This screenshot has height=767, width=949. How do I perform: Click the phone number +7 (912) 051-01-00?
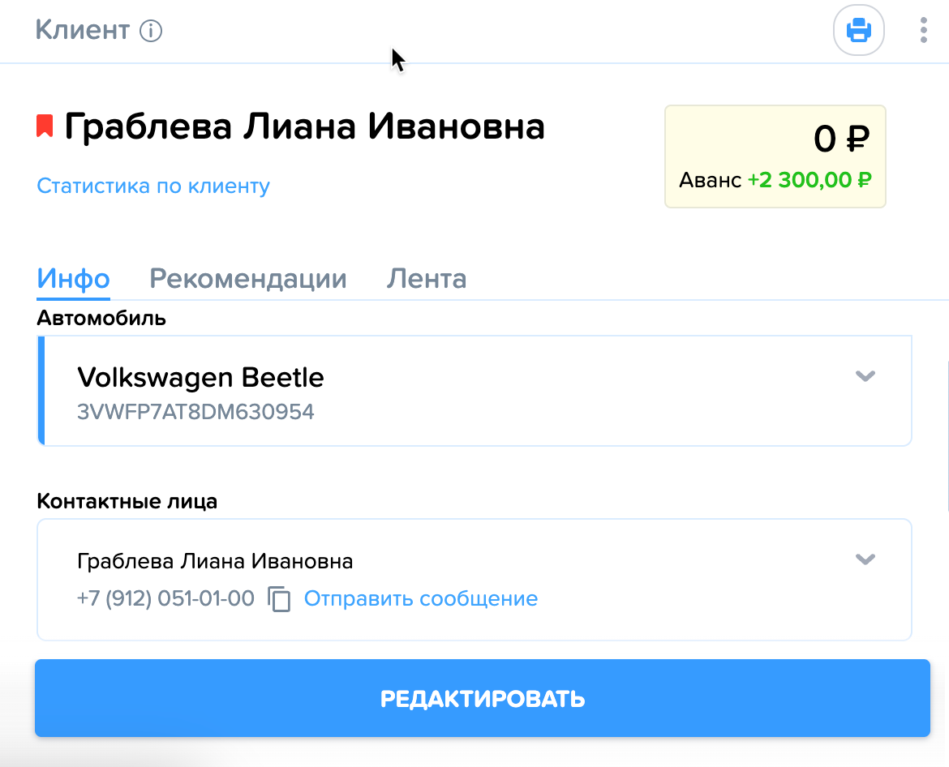tap(165, 599)
